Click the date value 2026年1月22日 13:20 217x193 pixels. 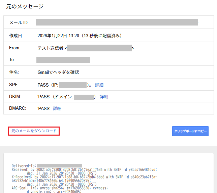[58, 36]
